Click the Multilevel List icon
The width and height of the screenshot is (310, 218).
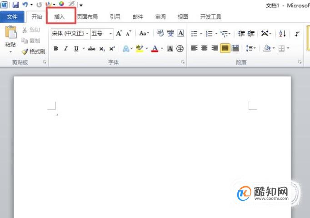pos(225,34)
